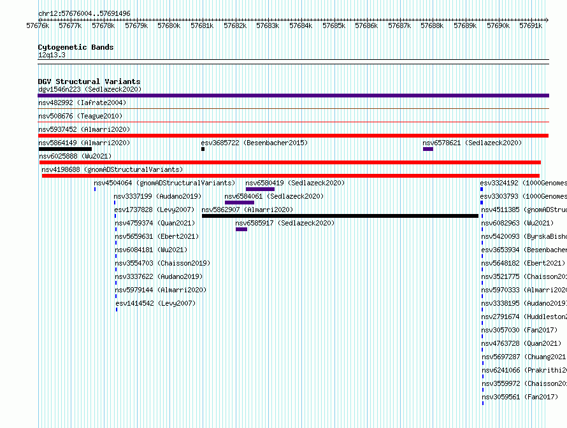Image resolution: width=567 pixels, height=428 pixels.
Task: Click nsv3521775 Chaisson label
Action: click(524, 276)
